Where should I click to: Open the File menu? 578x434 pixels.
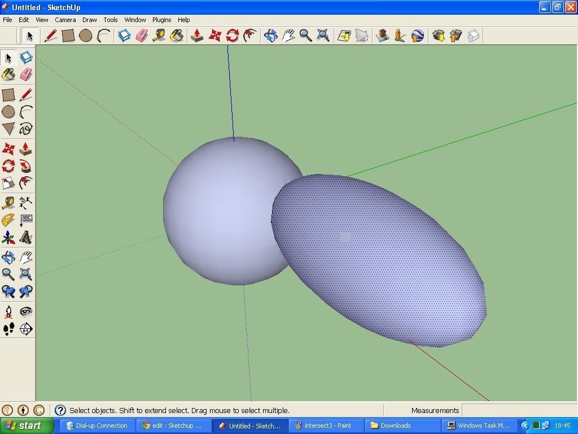[7, 20]
